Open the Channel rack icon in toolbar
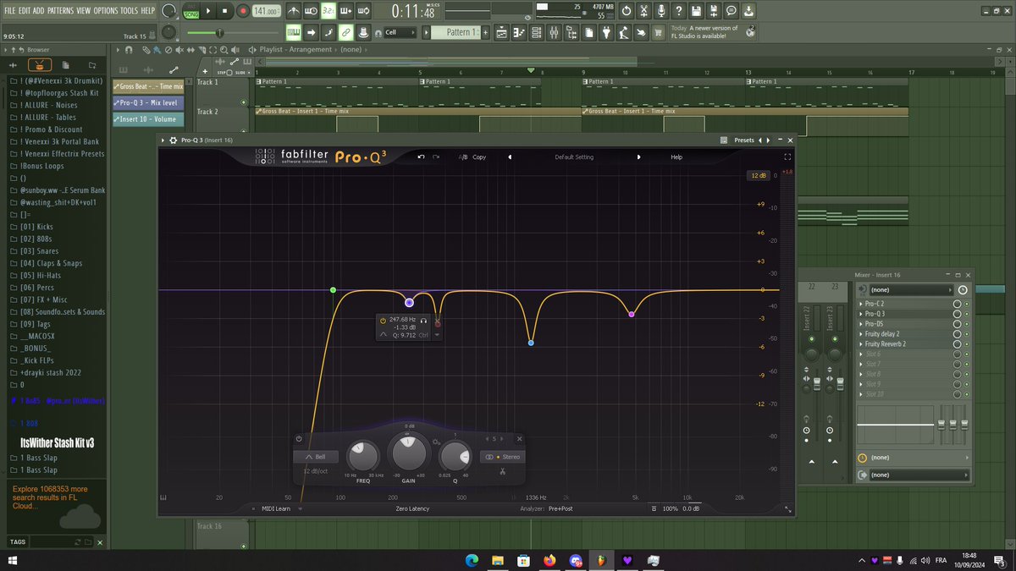1016x571 pixels. click(537, 32)
